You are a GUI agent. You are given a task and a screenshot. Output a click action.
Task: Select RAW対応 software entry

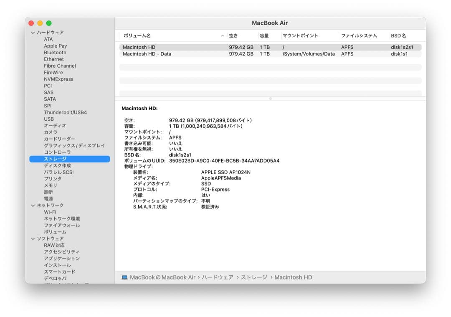[54, 246]
